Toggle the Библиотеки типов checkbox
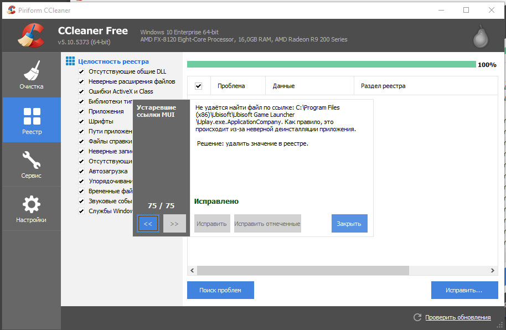 tap(81, 102)
